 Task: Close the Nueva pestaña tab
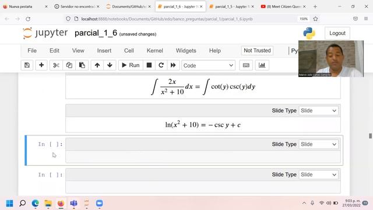(x=46, y=6)
